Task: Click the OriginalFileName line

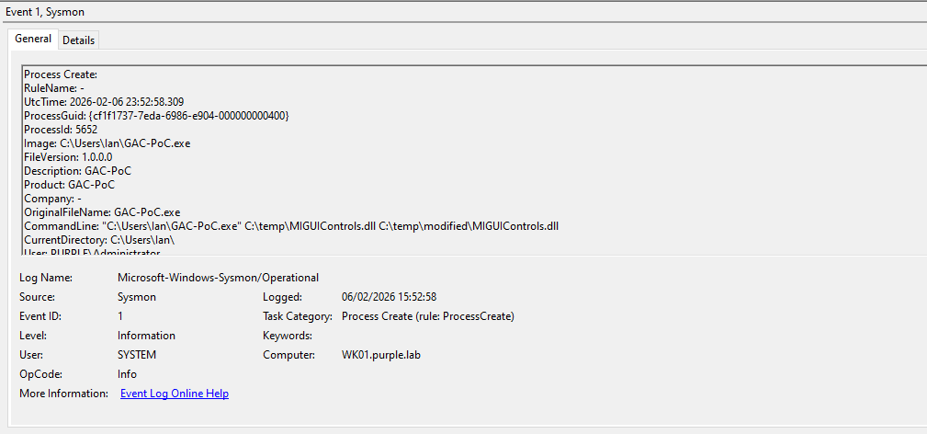Action: pos(102,211)
